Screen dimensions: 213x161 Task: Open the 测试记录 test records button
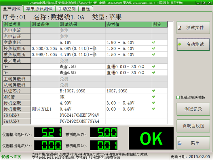click(x=193, y=109)
